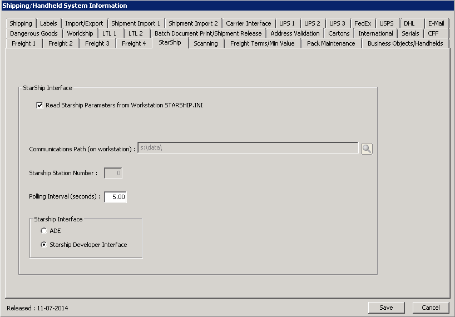Switch to Business Objects/Handhelds tab
This screenshot has width=455, height=317.
[405, 43]
